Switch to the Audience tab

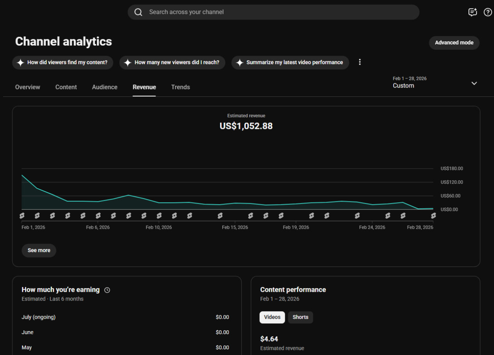[x=105, y=87]
